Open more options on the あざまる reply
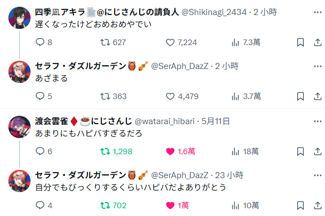Image resolution: width=325 pixels, height=216 pixels. click(318, 66)
